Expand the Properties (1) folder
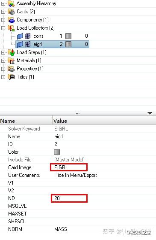The width and height of the screenshot is (156, 240). click(3, 69)
